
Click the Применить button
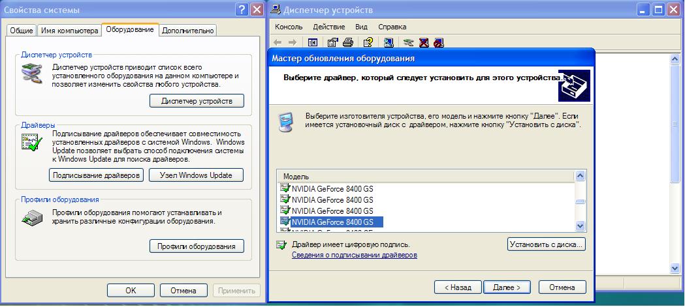point(236,291)
